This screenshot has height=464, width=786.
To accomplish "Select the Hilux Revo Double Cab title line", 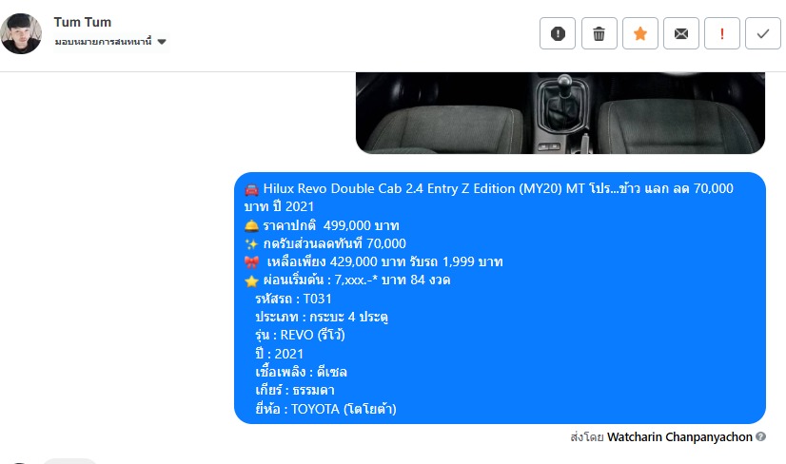I will 489,198.
